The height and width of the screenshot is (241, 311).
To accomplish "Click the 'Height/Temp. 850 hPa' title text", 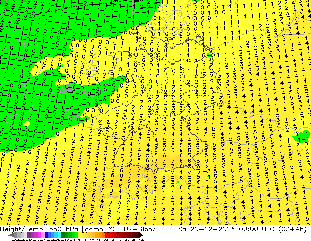I will tap(40, 229).
